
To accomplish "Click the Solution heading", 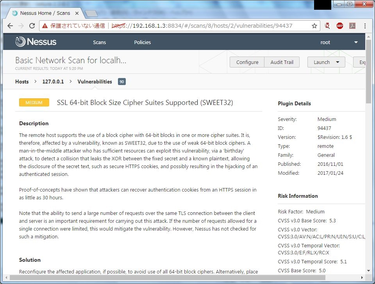I will pyautogui.click(x=30, y=260).
